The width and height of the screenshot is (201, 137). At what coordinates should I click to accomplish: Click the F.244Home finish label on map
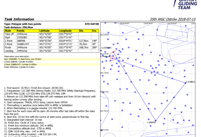(105, 56)
